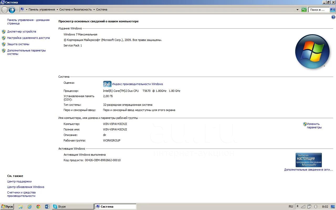Open Центр обновления Windows
The image size is (336, 210).
(26, 187)
